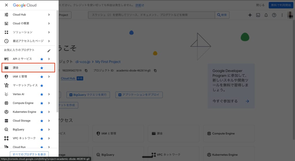Unpin BigQuery star in sidebar
This screenshot has width=295, height=161.
(42, 130)
